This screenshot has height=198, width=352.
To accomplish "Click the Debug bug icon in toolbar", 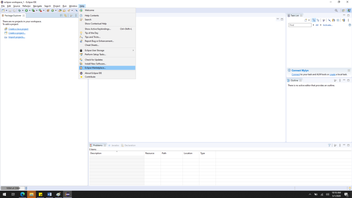I will click(20, 11).
